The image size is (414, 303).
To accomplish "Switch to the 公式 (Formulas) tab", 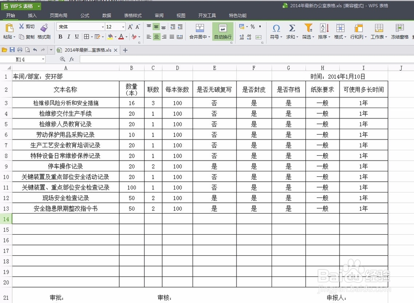I will pos(85,16).
